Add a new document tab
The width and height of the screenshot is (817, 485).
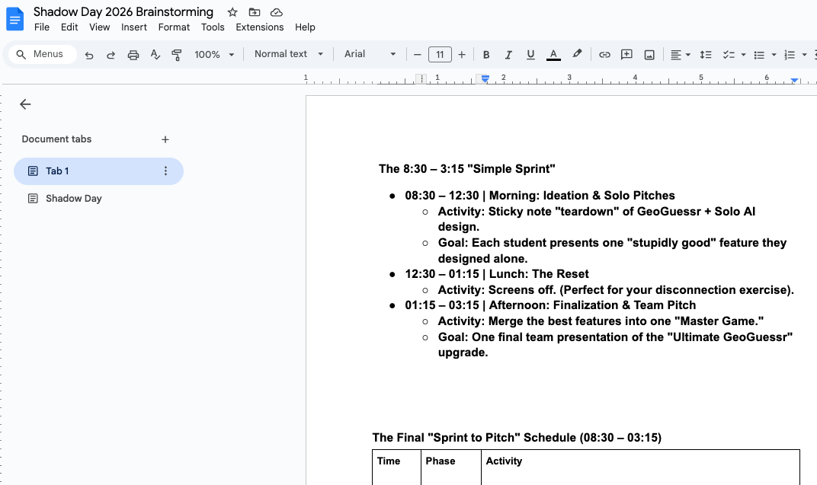pyautogui.click(x=165, y=139)
